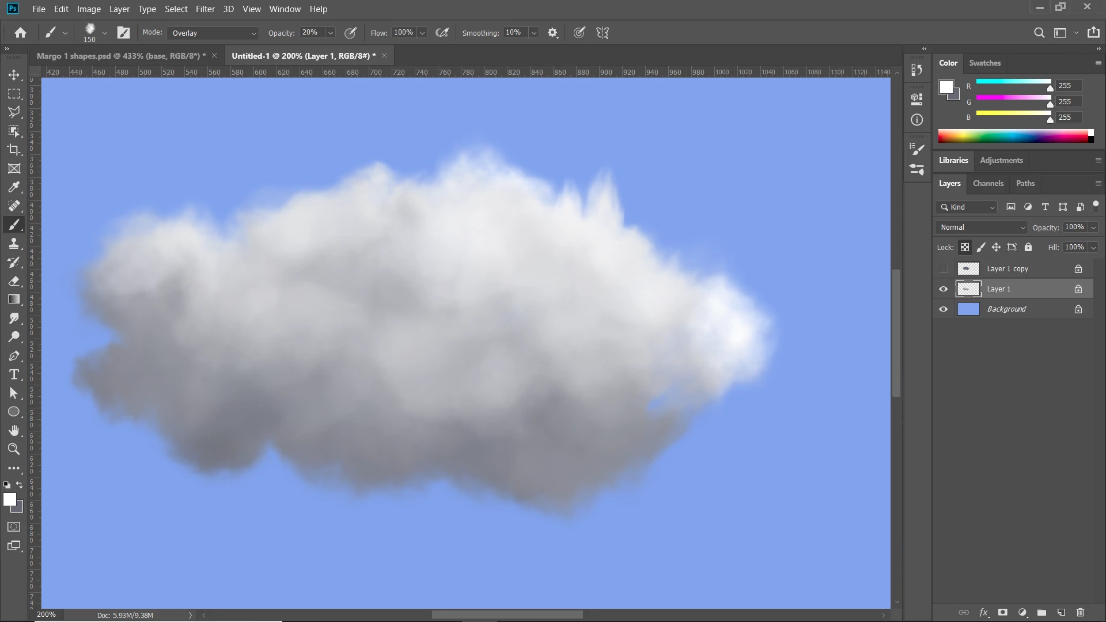Hide the Background layer visibility
1106x622 pixels.
944,309
